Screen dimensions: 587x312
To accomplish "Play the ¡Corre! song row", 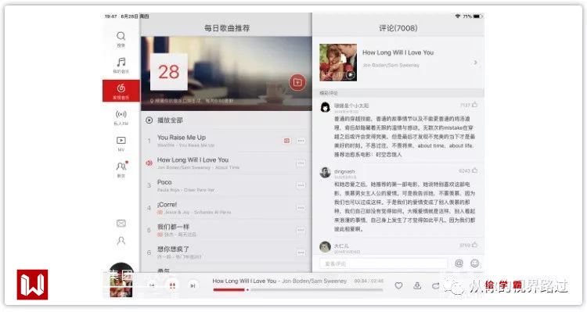I will (226, 208).
